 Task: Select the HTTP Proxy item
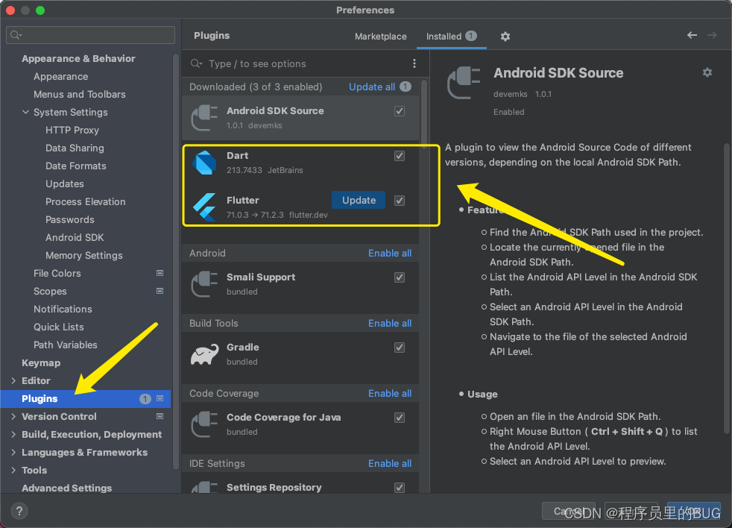tap(72, 130)
